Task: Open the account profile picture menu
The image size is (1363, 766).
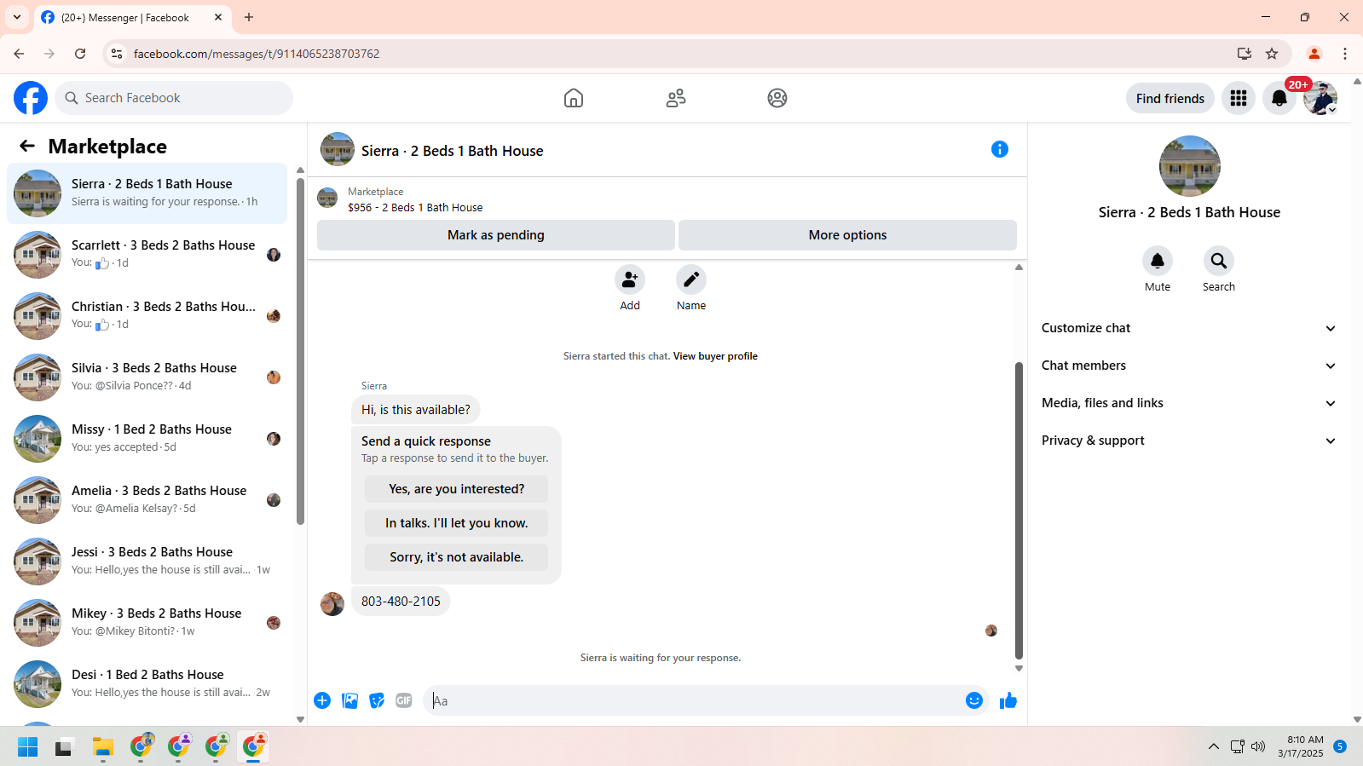Action: [x=1320, y=98]
